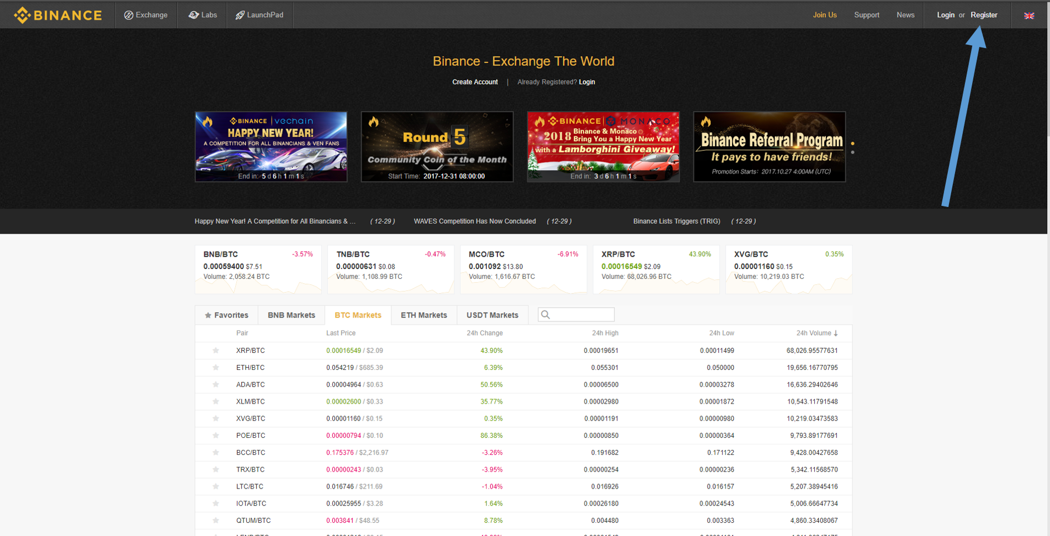Viewport: 1050px width, 536px height.
Task: Favorite the ETH/BTC pair star
Action: click(x=216, y=368)
